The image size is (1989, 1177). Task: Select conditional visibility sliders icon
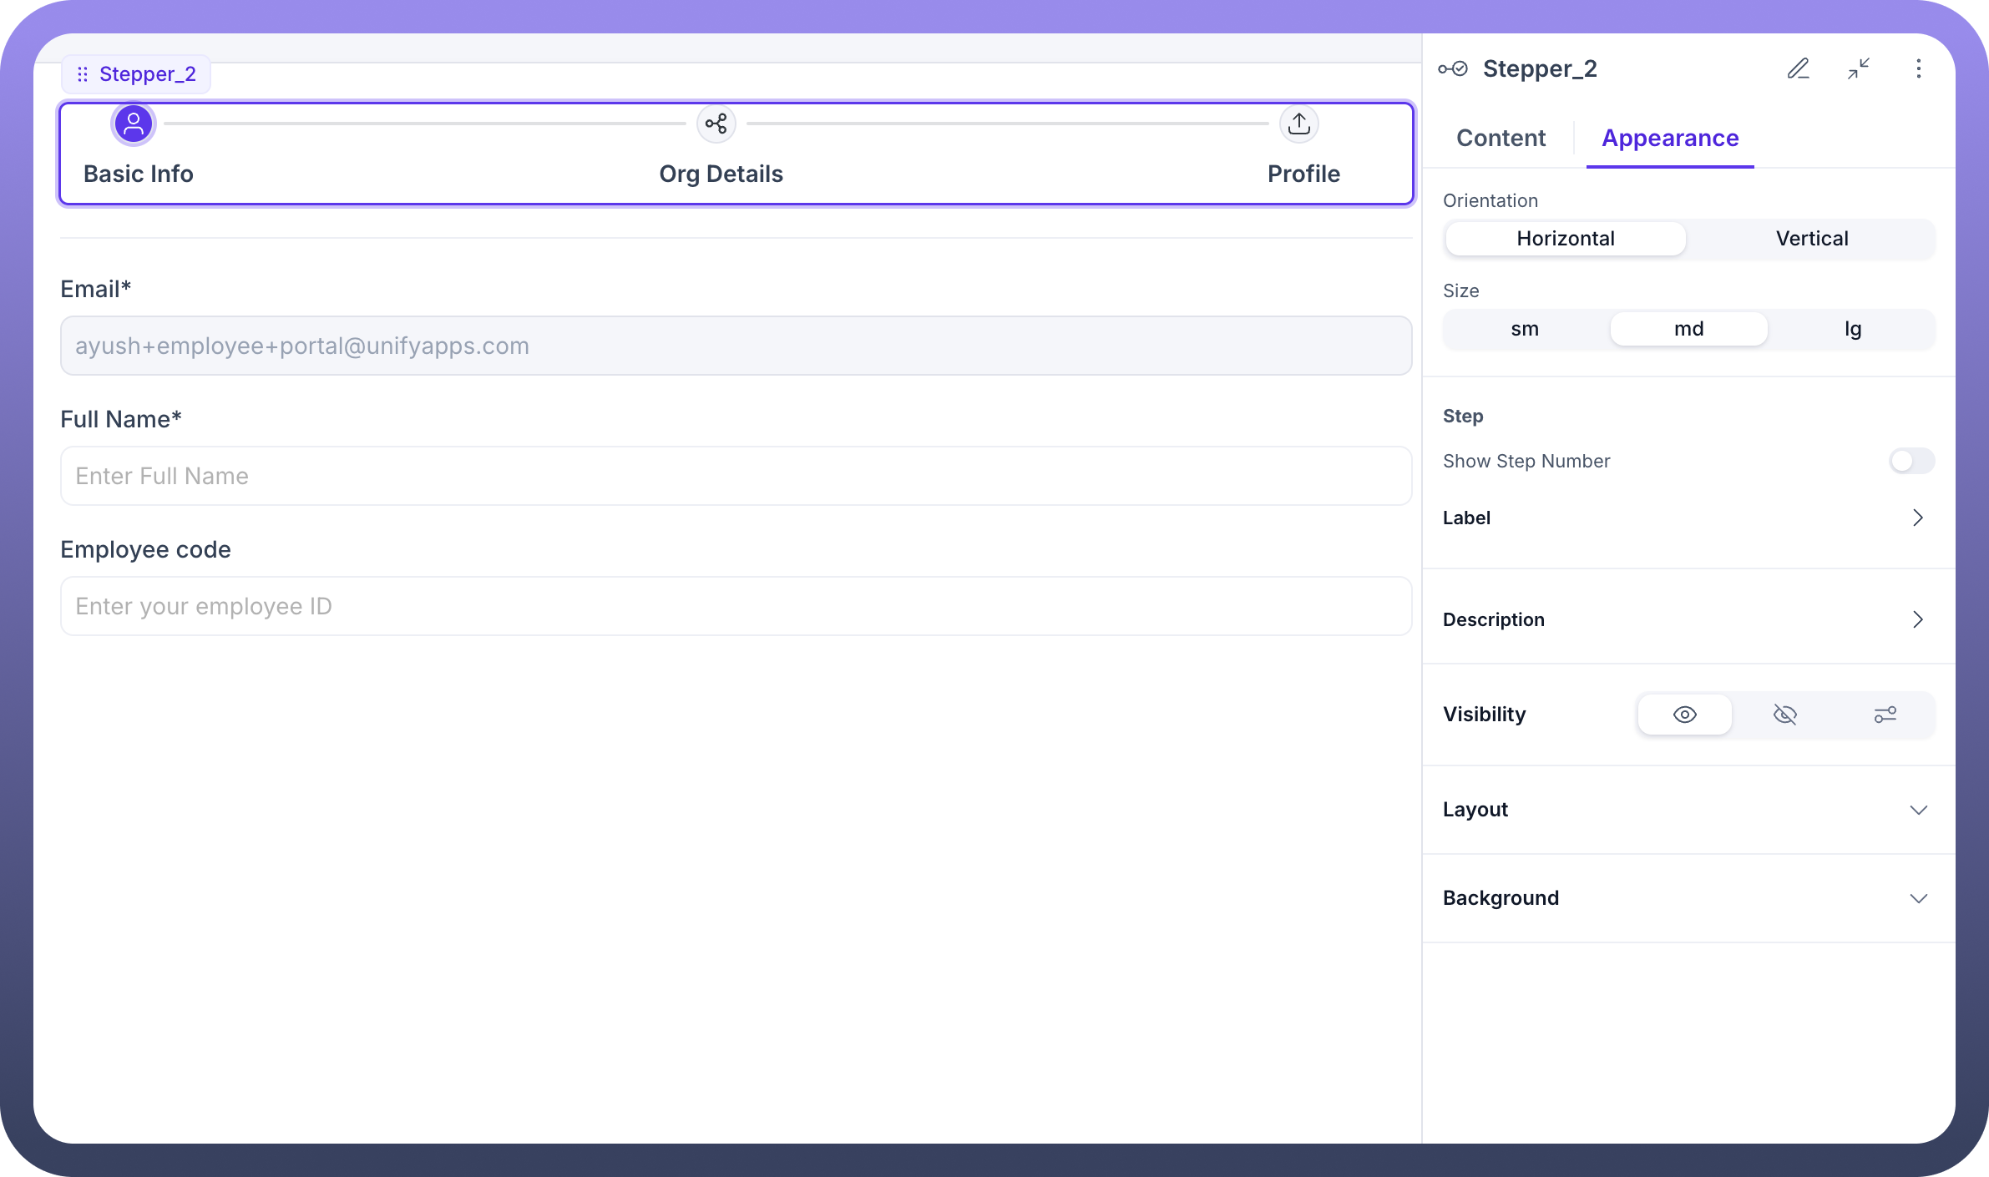click(x=1885, y=715)
